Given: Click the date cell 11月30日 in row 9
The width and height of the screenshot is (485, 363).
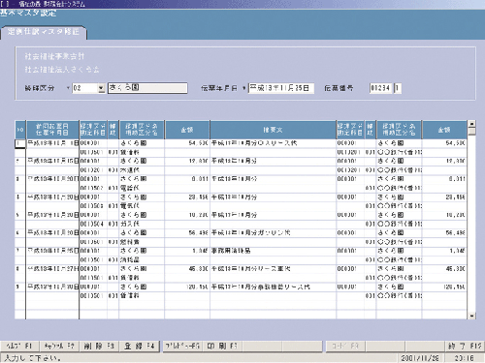Looking at the screenshot, I should click(52, 287).
